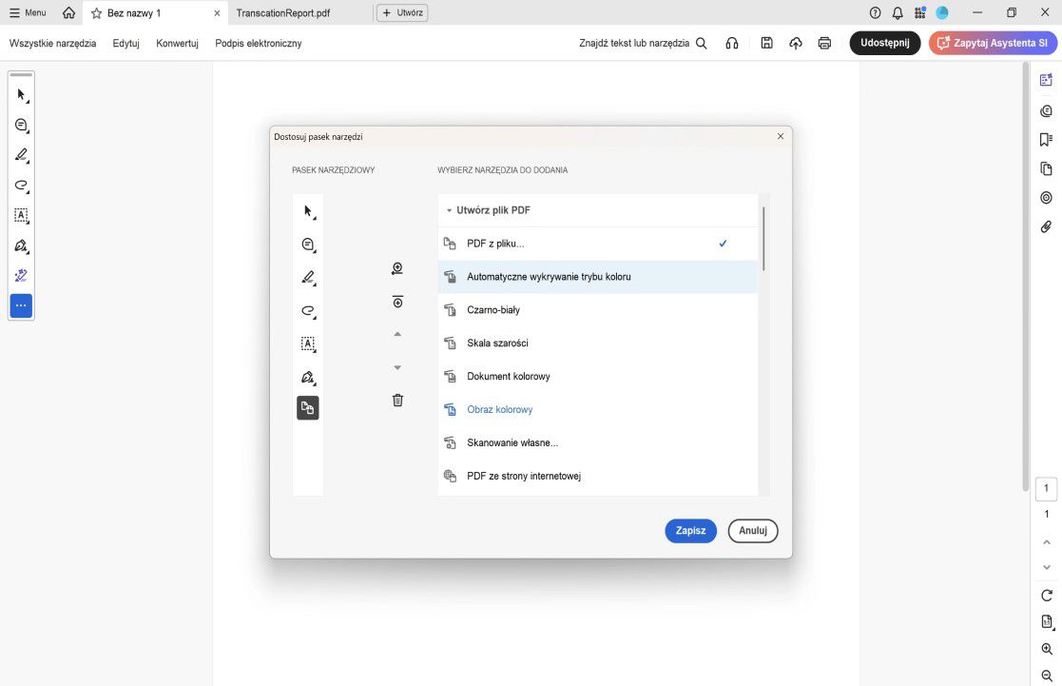Open the attachments paperclip on right rail
Image resolution: width=1062 pixels, height=686 pixels.
pyautogui.click(x=1047, y=227)
